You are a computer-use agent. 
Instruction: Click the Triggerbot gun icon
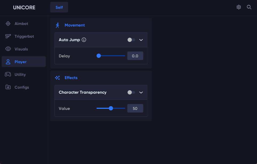8,36
